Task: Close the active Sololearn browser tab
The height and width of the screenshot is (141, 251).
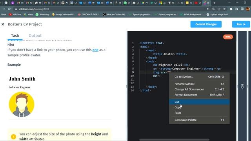Action: (208, 3)
